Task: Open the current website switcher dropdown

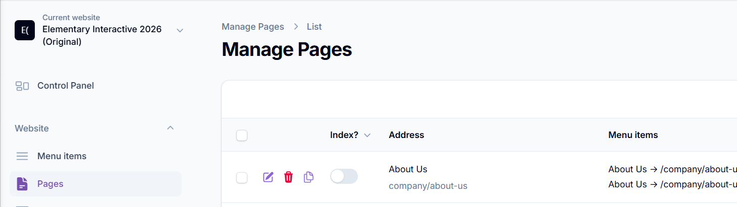Action: click(x=180, y=30)
